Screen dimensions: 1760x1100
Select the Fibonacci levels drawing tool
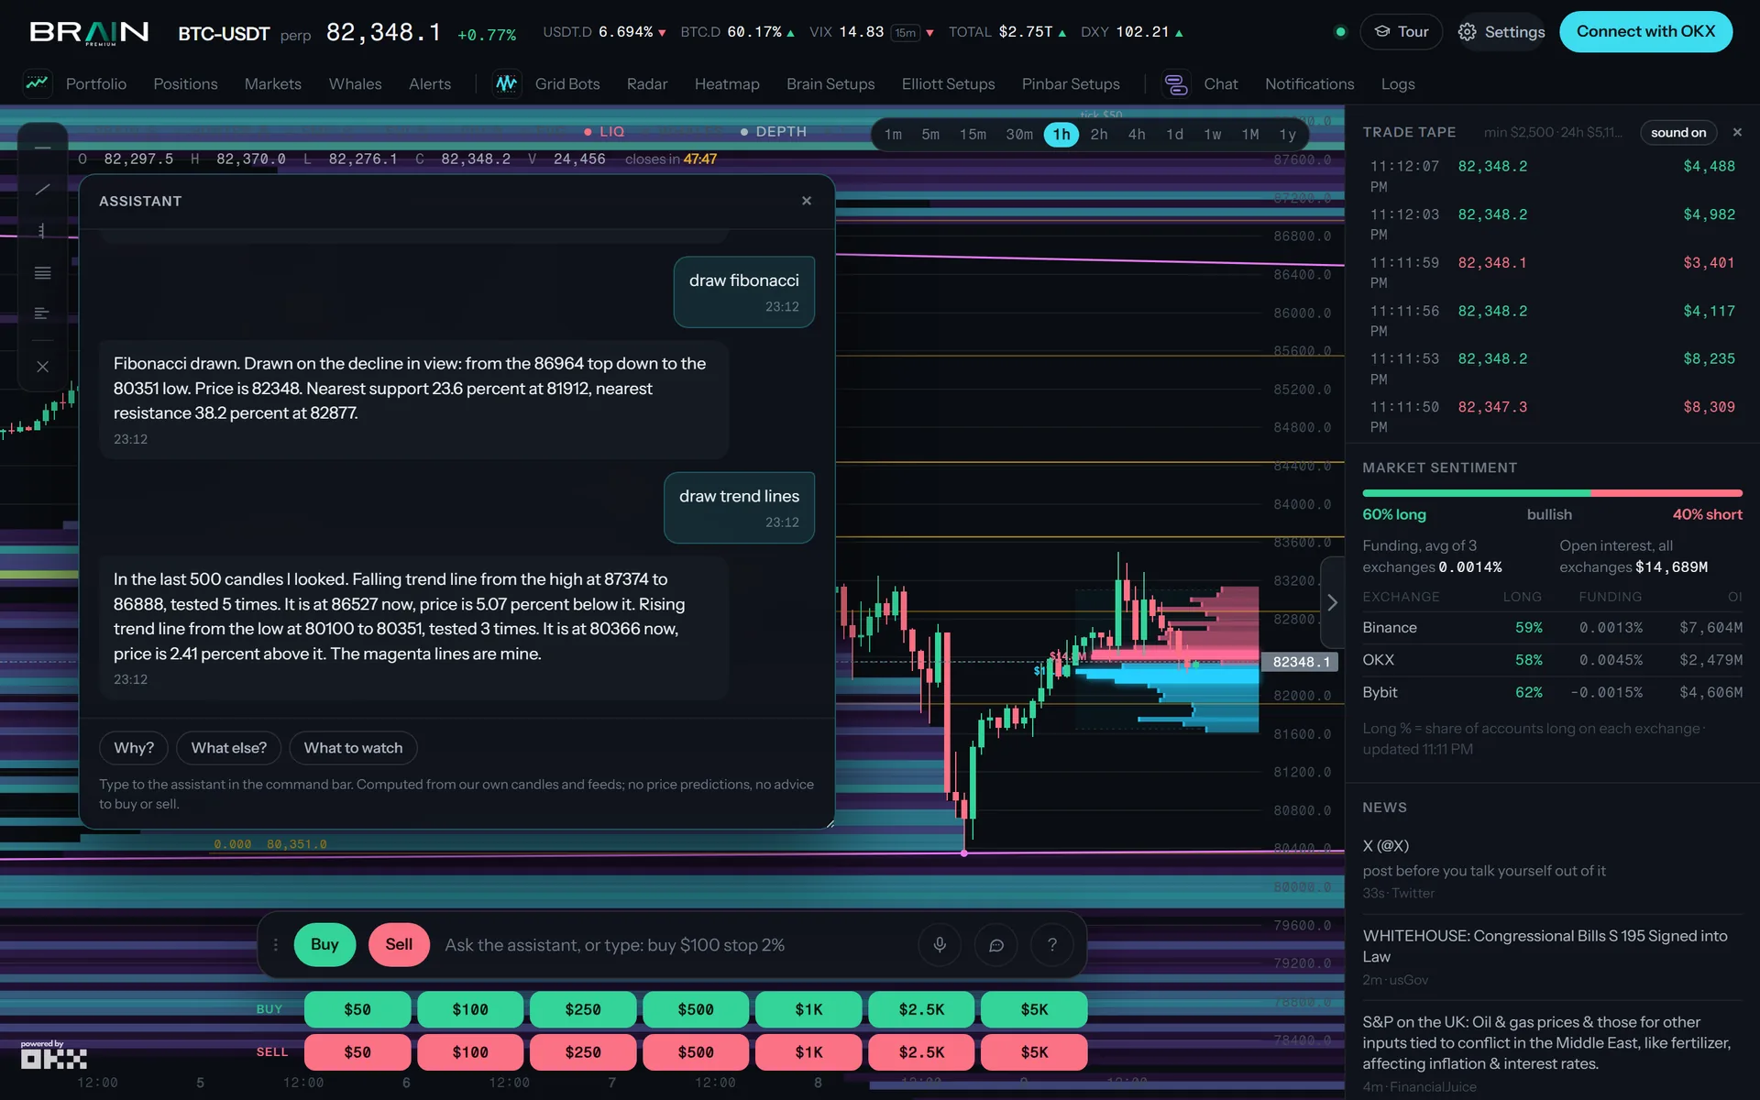tap(42, 273)
